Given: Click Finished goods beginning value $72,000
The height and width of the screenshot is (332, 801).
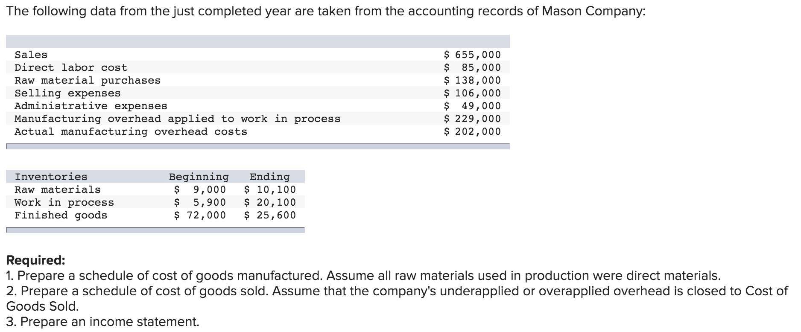Looking at the screenshot, I should (x=200, y=215).
